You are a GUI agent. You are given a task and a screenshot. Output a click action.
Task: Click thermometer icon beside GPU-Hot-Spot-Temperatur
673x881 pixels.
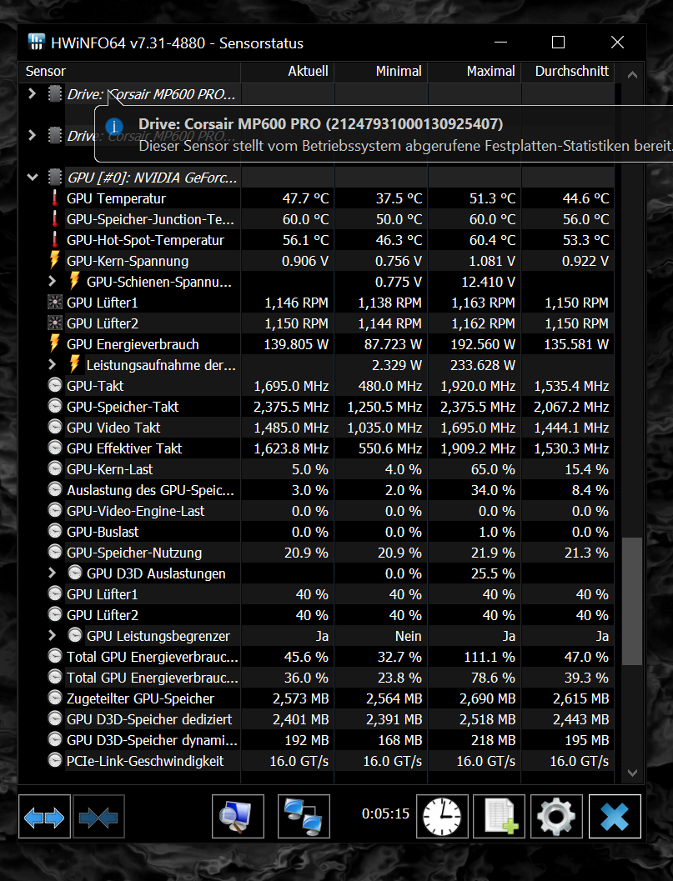coord(54,240)
